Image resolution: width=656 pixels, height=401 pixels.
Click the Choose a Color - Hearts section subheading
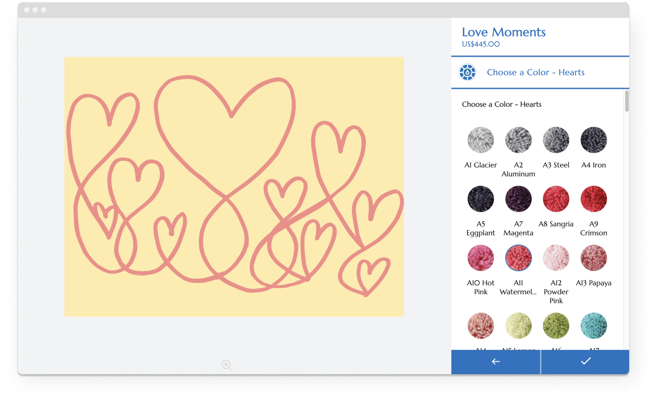(x=501, y=104)
